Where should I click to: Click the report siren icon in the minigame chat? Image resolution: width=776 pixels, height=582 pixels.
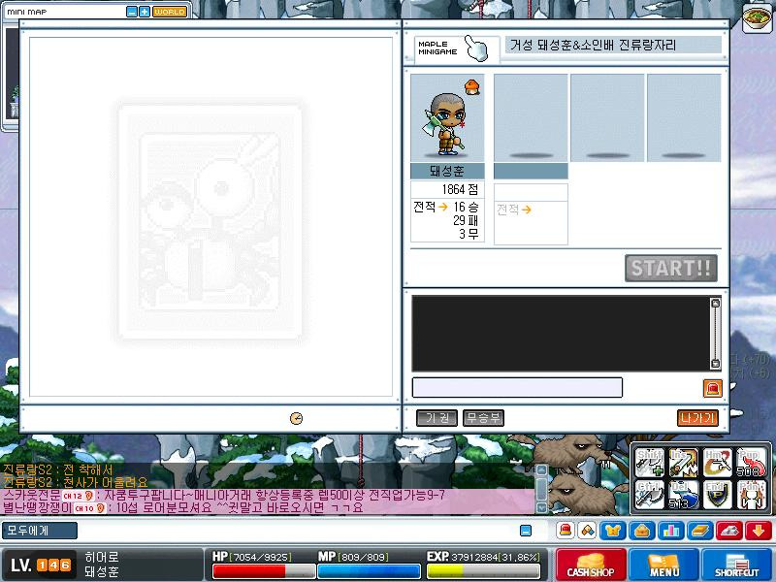(713, 389)
